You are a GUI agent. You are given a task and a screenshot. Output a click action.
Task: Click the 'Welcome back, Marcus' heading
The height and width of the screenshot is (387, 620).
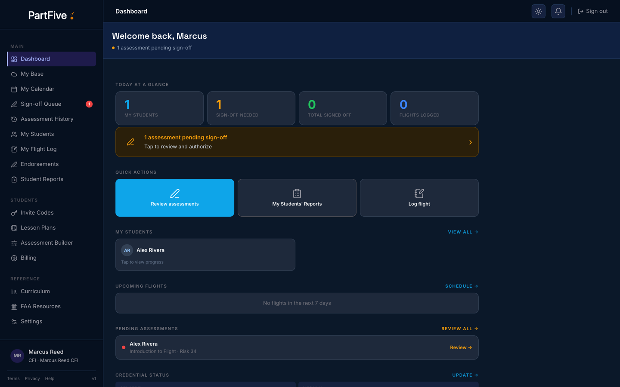point(159,36)
